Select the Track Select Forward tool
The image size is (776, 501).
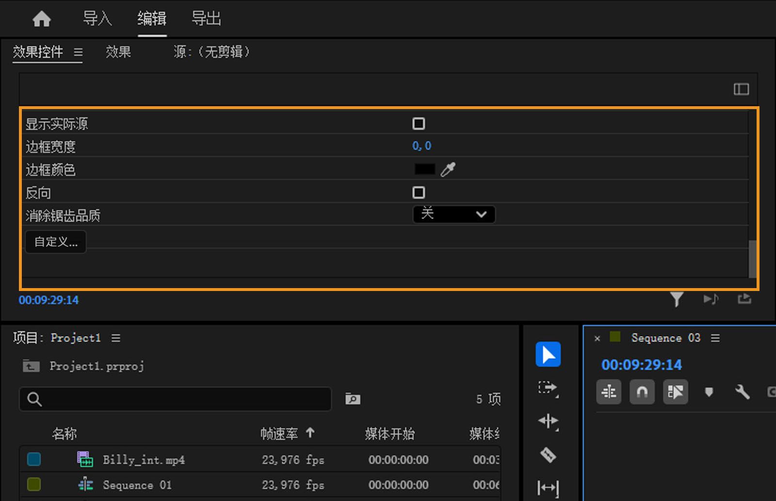tap(548, 388)
